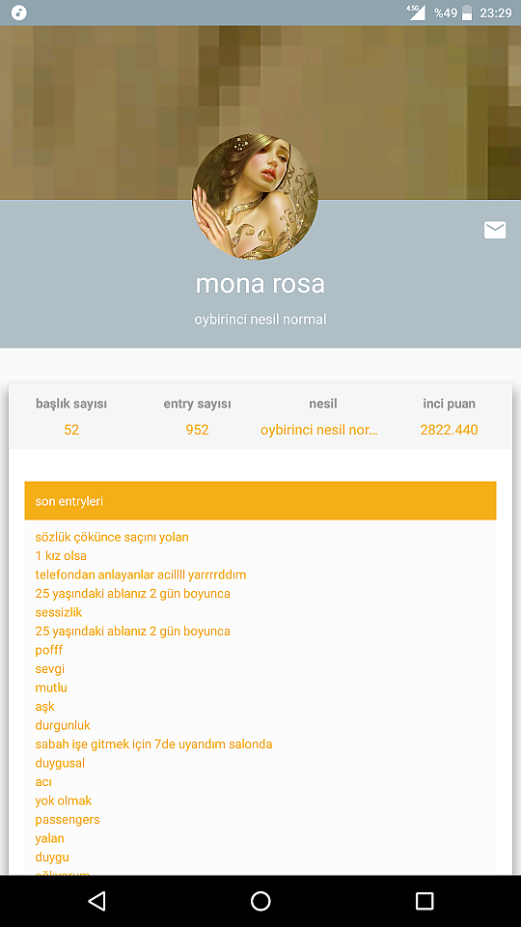Open the mona rosa profile picture

pos(255,197)
